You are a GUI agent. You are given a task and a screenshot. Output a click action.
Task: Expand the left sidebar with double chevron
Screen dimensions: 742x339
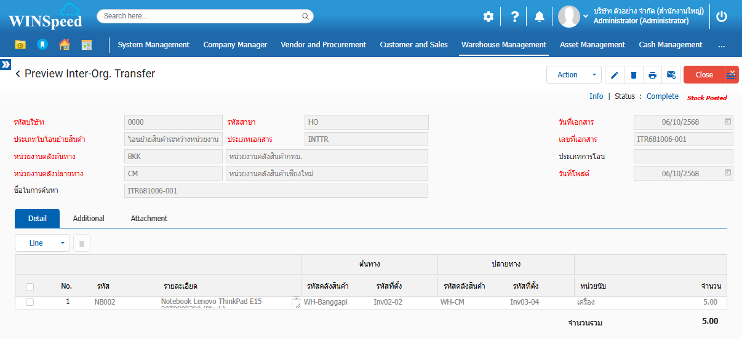pos(6,64)
